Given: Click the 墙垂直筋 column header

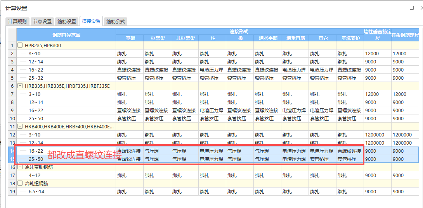Looking at the screenshot, I should tap(295, 38).
